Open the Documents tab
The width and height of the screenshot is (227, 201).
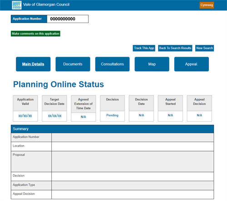(73, 64)
